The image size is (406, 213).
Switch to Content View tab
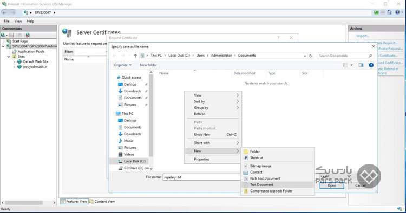102,201
